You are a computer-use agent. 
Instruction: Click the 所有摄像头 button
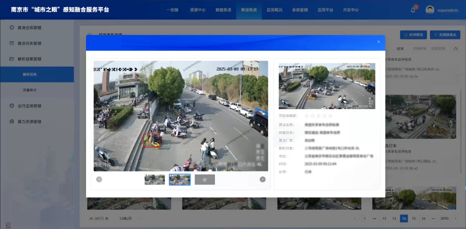445,35
